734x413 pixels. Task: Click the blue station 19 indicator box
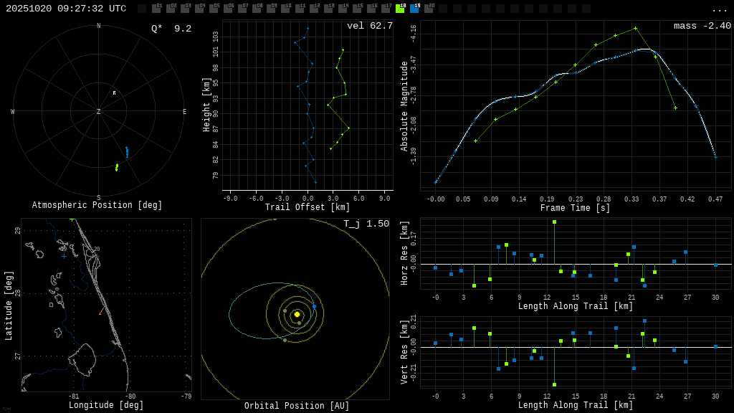(x=414, y=9)
